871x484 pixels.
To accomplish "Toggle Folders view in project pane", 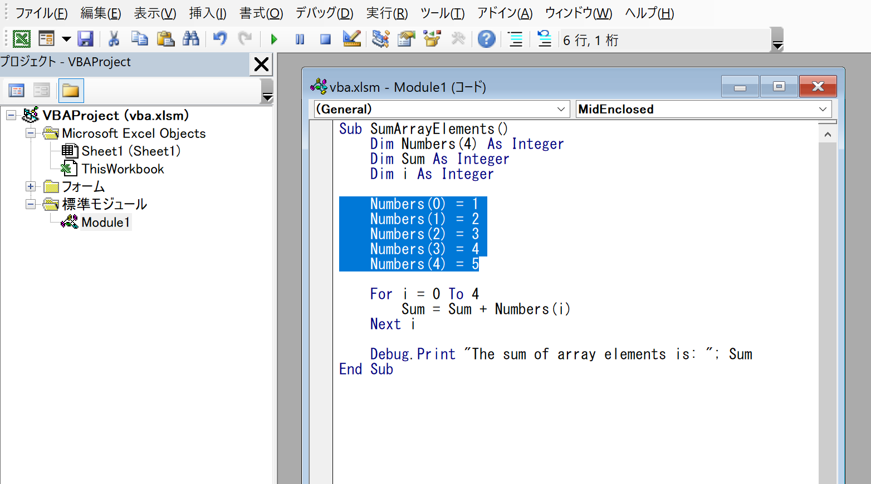I will (x=71, y=91).
